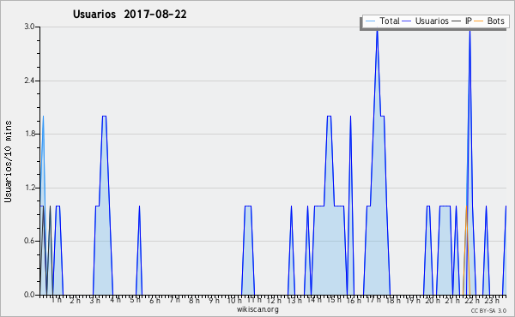
Task: Click the '12 h' x-axis label
Action: click(x=274, y=300)
